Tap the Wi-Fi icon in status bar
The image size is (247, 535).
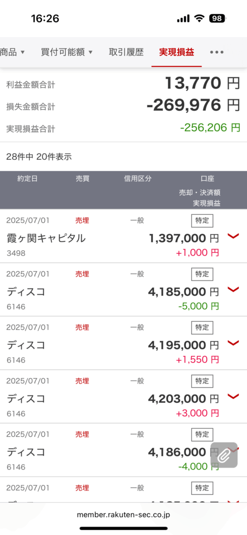(199, 18)
